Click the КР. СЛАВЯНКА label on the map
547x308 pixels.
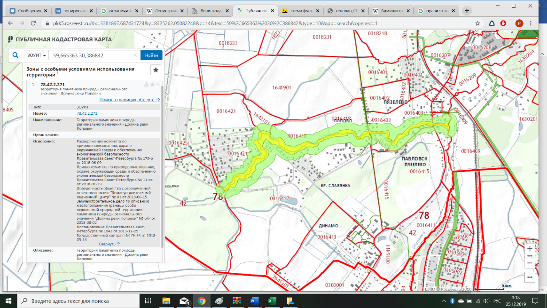pyautogui.click(x=335, y=185)
